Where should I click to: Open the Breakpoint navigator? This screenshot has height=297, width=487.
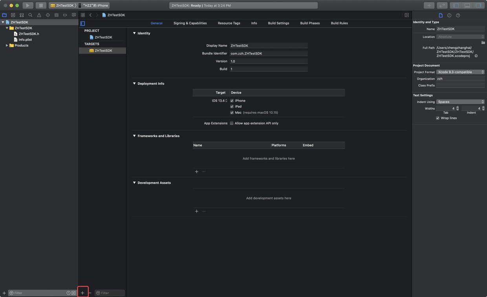click(x=65, y=15)
